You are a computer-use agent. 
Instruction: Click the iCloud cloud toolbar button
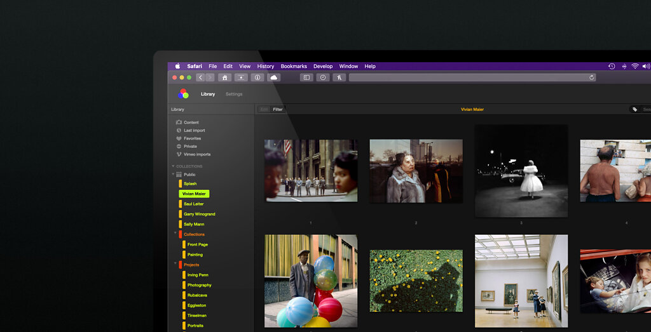click(273, 77)
